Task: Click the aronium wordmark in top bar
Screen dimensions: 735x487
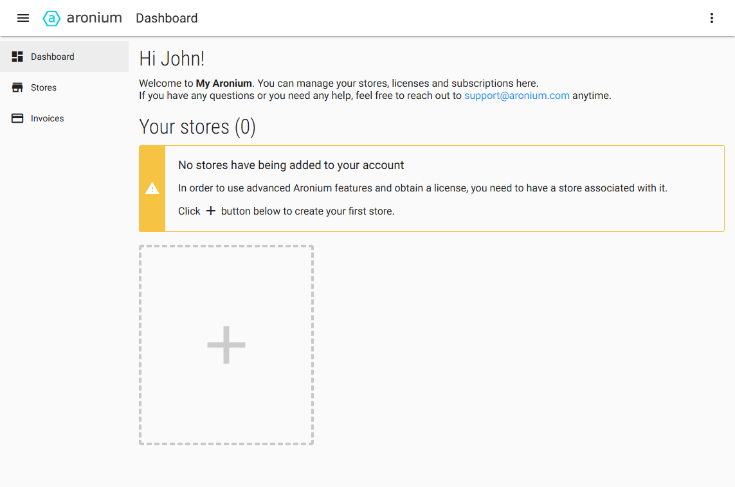Action: [x=94, y=18]
